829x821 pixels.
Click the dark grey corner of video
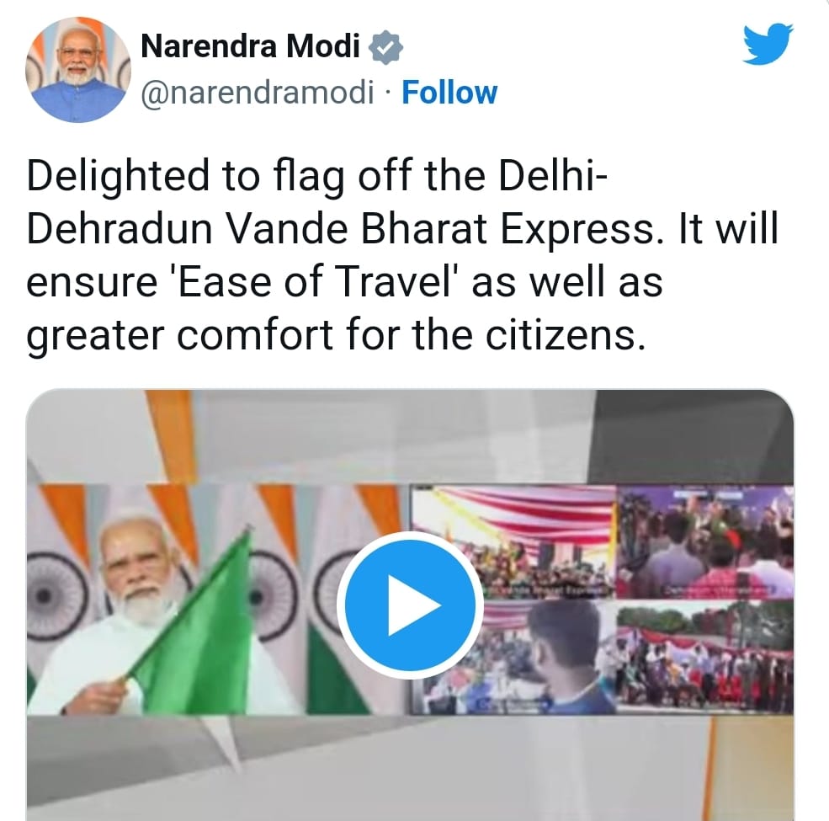[695, 436]
